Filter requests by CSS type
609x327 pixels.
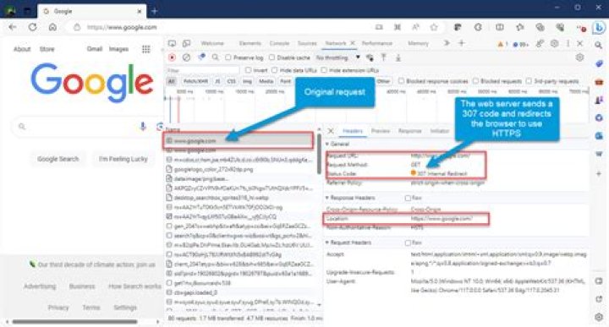pyautogui.click(x=232, y=81)
